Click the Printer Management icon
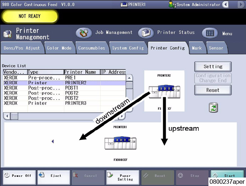 tap(7, 34)
